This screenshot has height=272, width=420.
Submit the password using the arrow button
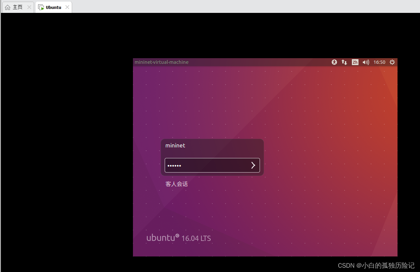[x=253, y=165]
